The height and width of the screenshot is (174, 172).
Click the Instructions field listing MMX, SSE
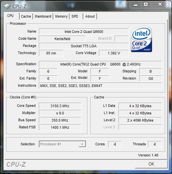(x=101, y=86)
